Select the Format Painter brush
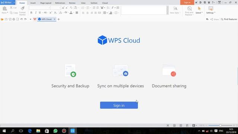 click(22, 8)
